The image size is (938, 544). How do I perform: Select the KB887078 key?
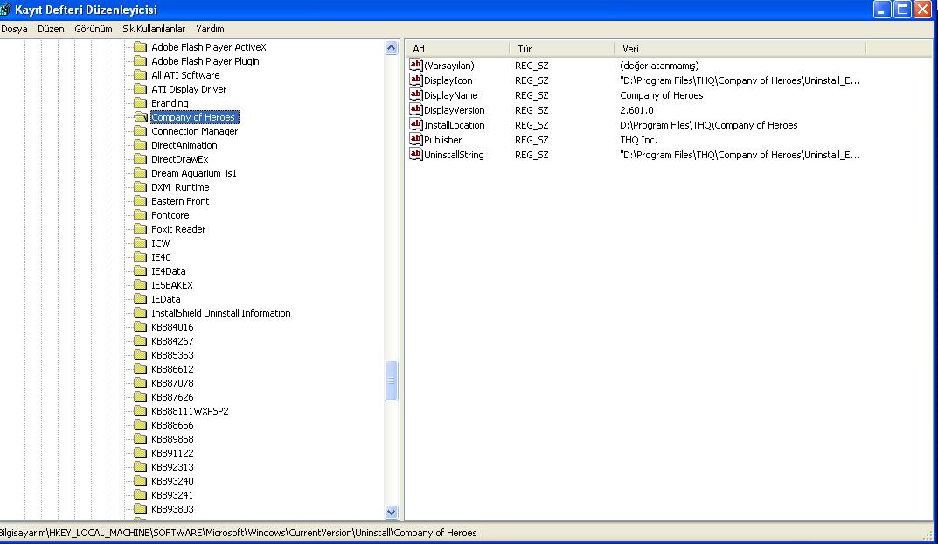point(172,383)
